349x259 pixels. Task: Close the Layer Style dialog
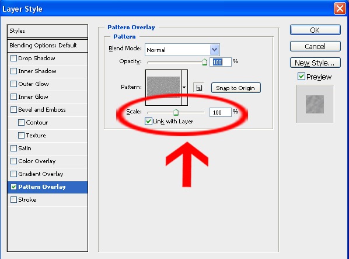(340, 9)
